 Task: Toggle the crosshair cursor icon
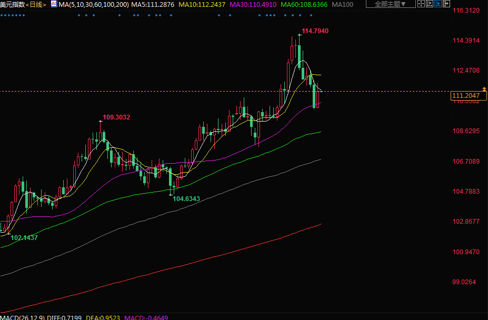coord(421,4)
